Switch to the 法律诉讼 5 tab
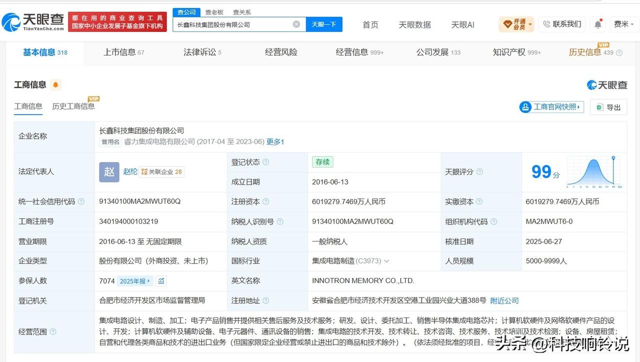This screenshot has height=362, width=640. 202,52
